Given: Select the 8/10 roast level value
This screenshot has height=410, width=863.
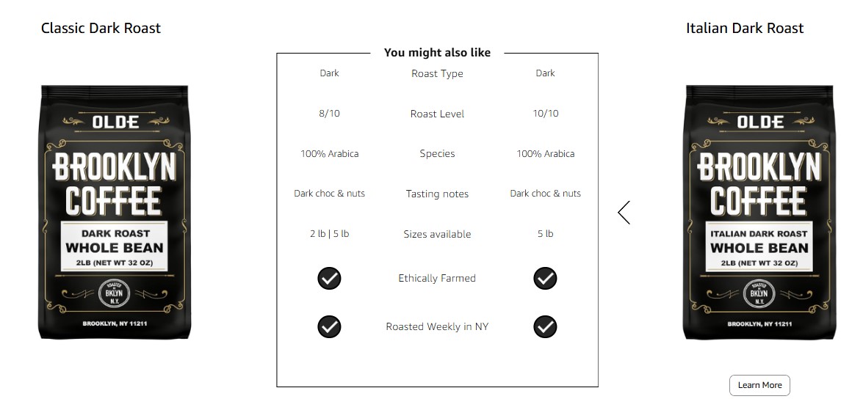Looking at the screenshot, I should 329,113.
